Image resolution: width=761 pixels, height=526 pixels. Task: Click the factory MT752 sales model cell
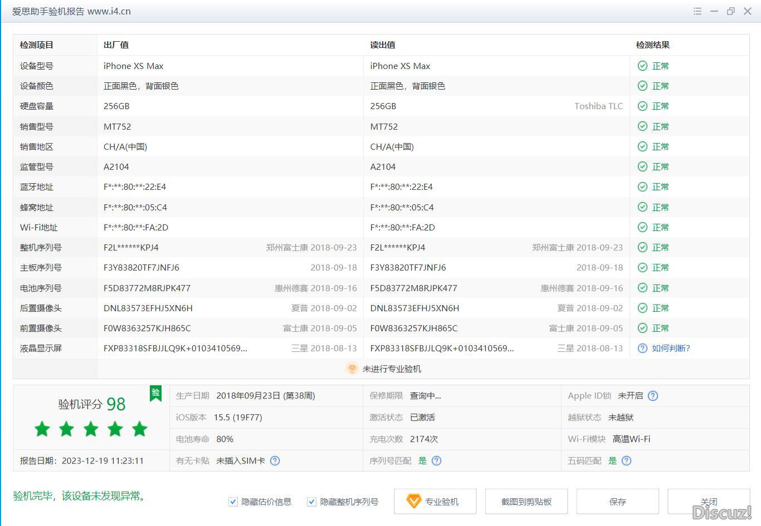click(x=117, y=126)
